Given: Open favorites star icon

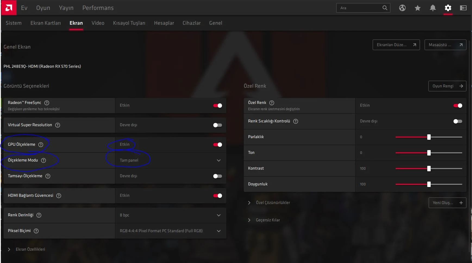Looking at the screenshot, I should coord(417,8).
